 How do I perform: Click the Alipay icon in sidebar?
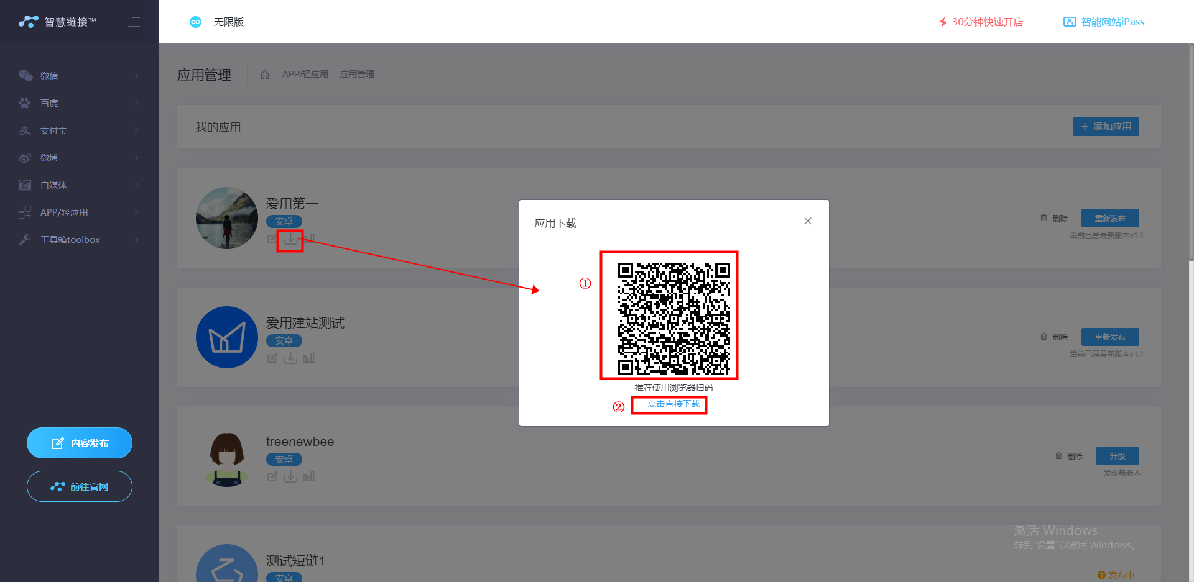[x=25, y=130]
